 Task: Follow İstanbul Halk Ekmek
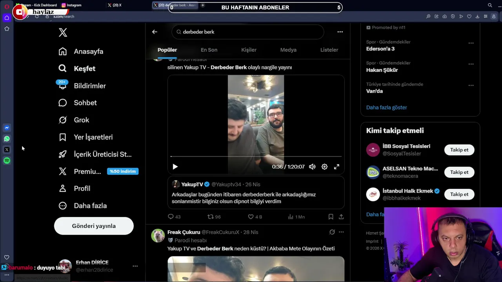459,194
